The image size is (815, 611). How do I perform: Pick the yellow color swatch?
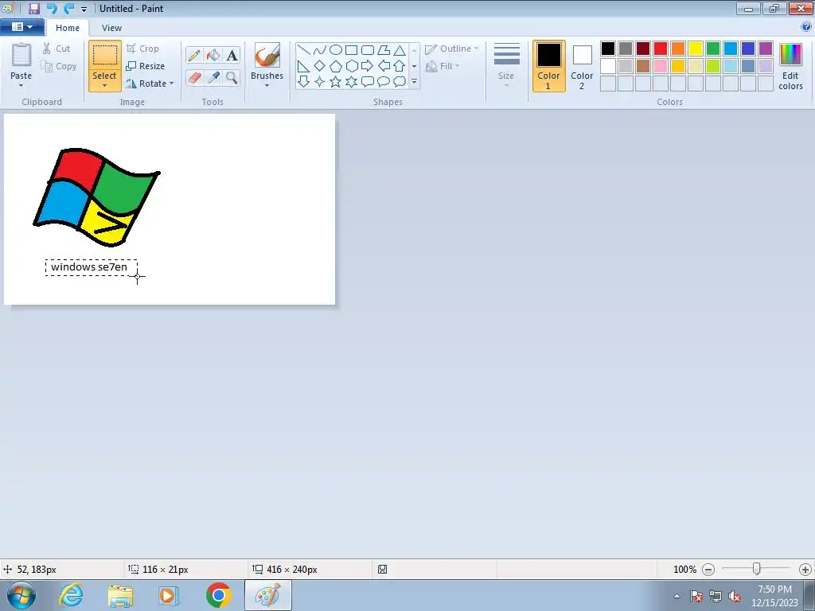(696, 49)
